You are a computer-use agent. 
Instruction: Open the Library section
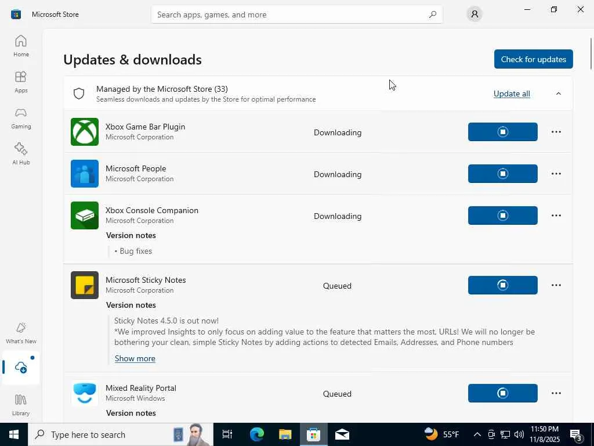tap(21, 404)
